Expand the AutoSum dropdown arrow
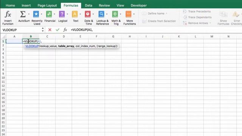The width and height of the screenshot is (242, 136). (x=29, y=14)
